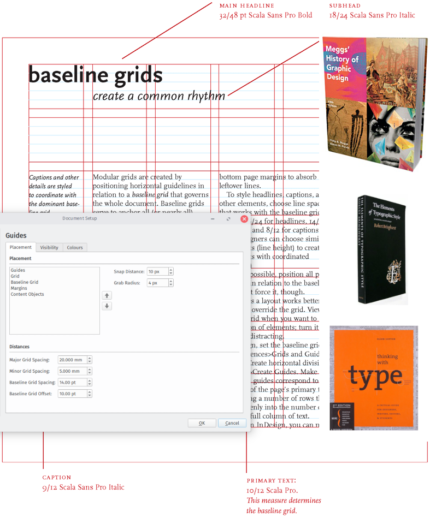
Task: Select the Guides list entry
Action: (x=17, y=270)
